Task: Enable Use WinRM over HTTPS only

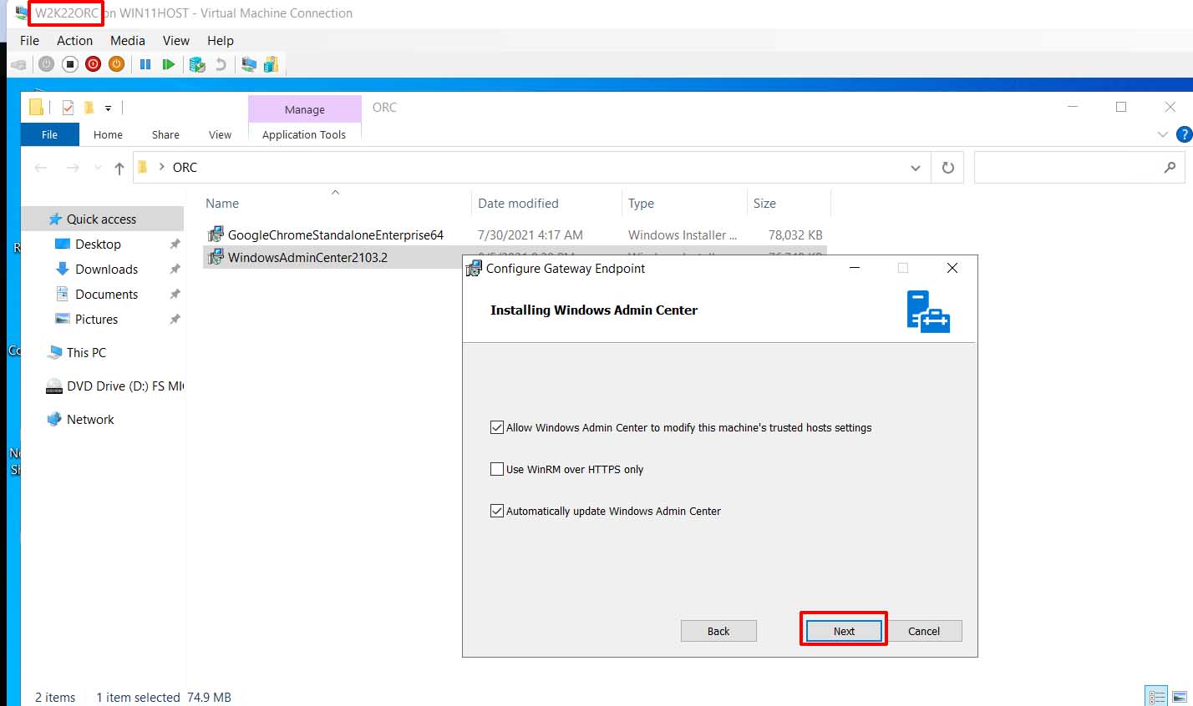Action: [497, 469]
